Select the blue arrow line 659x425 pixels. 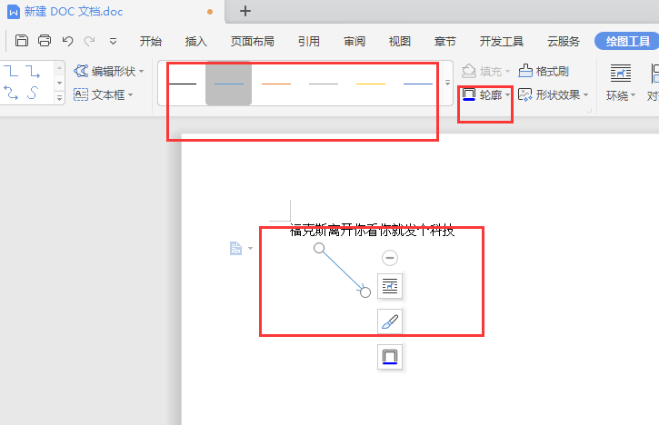pyautogui.click(x=342, y=270)
